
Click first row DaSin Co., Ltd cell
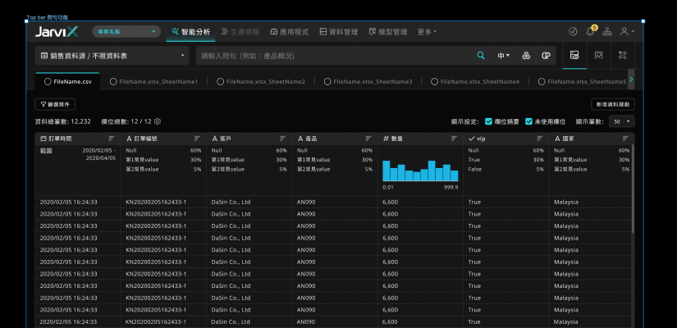point(231,202)
